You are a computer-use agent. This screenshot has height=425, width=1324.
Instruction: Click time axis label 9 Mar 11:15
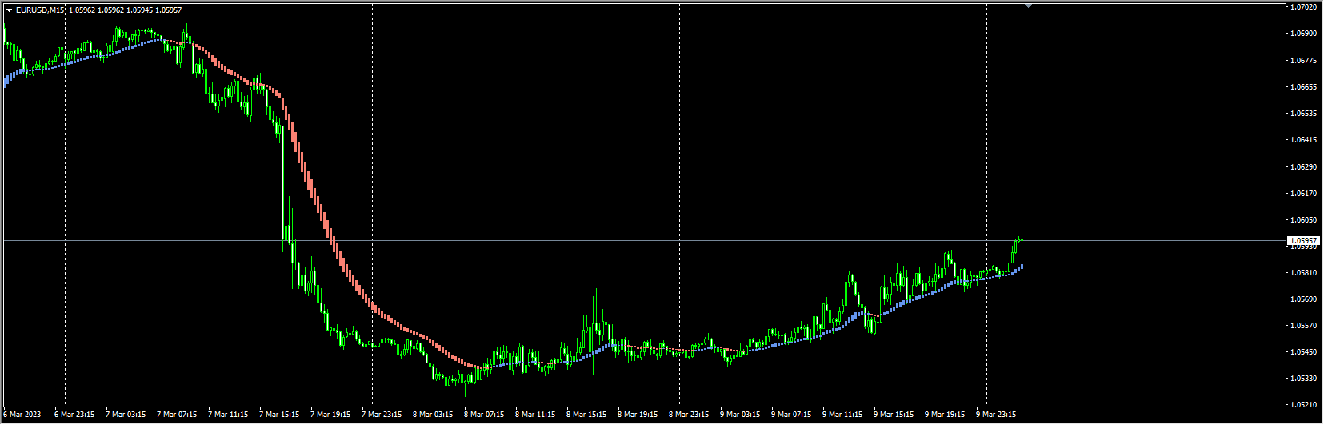842,415
